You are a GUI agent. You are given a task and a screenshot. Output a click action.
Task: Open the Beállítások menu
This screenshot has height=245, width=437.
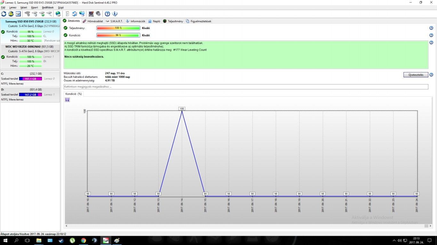(x=48, y=7)
